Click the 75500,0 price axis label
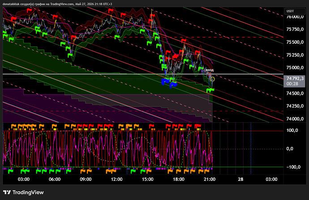This screenshot has height=200, width=309. tap(295, 42)
